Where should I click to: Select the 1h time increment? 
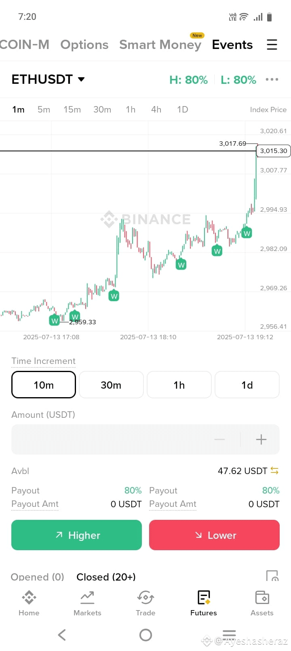pos(179,385)
